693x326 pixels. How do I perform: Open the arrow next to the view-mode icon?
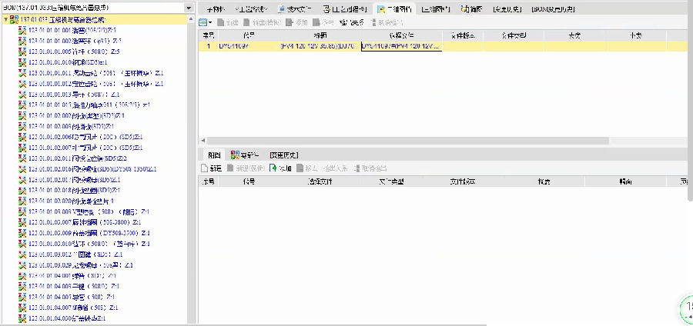tap(210, 22)
